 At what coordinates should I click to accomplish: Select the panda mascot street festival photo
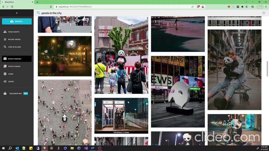tap(121, 55)
